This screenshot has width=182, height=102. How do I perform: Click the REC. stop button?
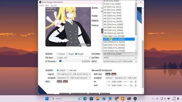65,82
